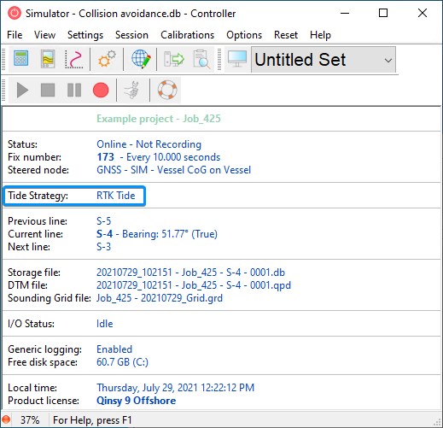Viewport: 443px width, 428px height.
Task: Click the red status indicator in status bar
Action: pos(6,419)
